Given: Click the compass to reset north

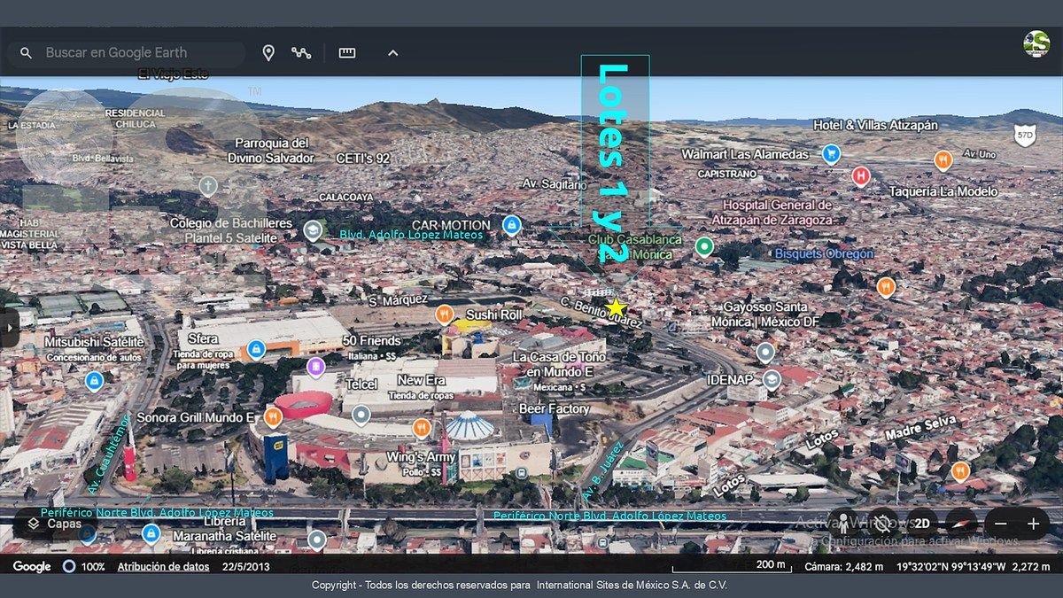Looking at the screenshot, I should click(961, 524).
